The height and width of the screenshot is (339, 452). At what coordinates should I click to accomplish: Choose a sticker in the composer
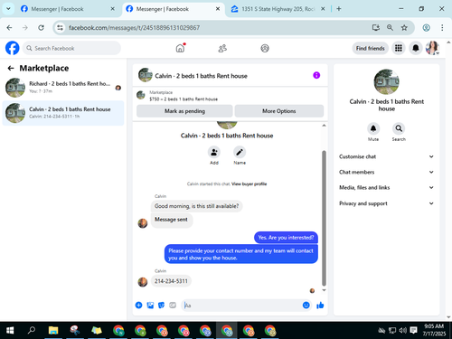tap(162, 306)
